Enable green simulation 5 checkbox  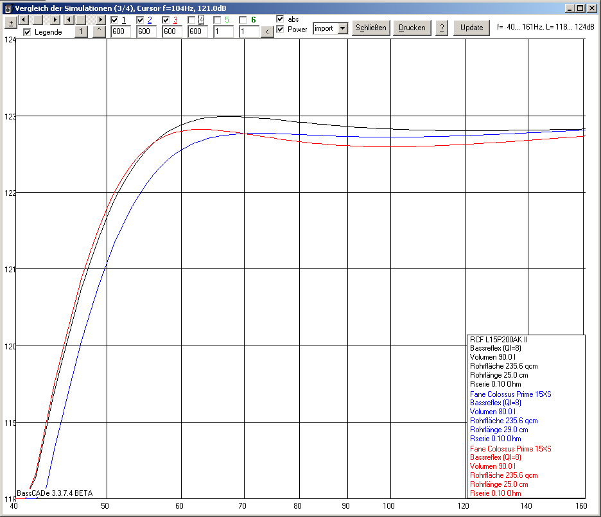click(x=217, y=20)
